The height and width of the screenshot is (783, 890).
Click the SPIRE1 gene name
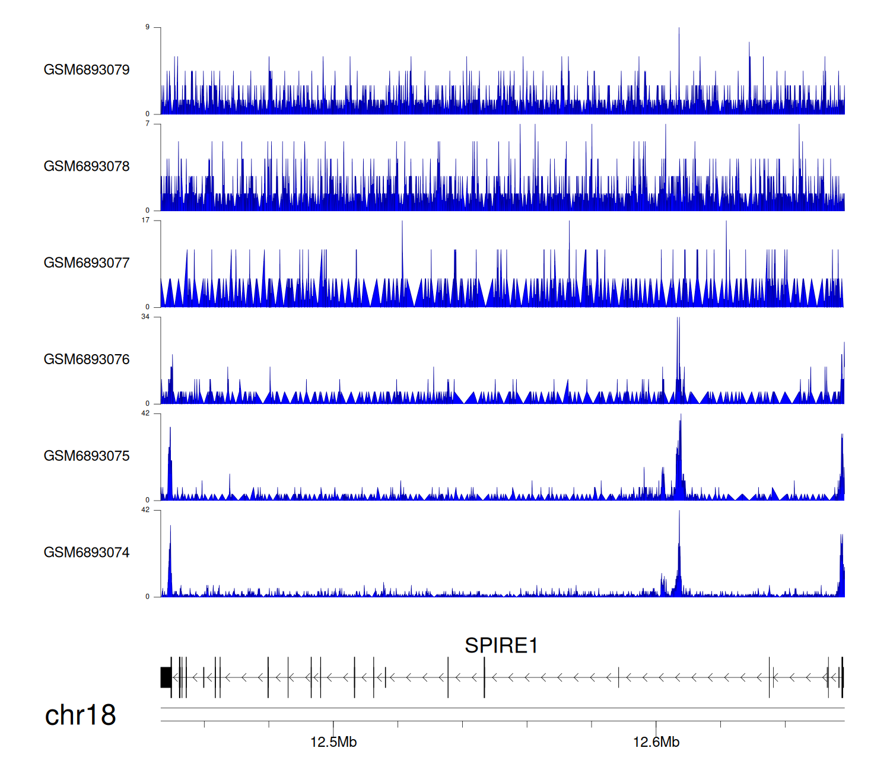pos(501,645)
